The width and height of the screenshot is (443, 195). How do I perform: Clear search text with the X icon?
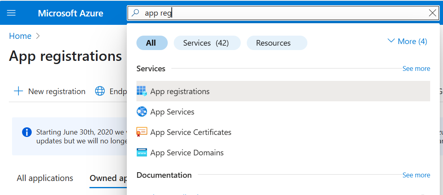pyautogui.click(x=433, y=13)
